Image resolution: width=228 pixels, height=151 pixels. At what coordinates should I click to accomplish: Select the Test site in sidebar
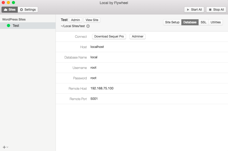(x=28, y=26)
